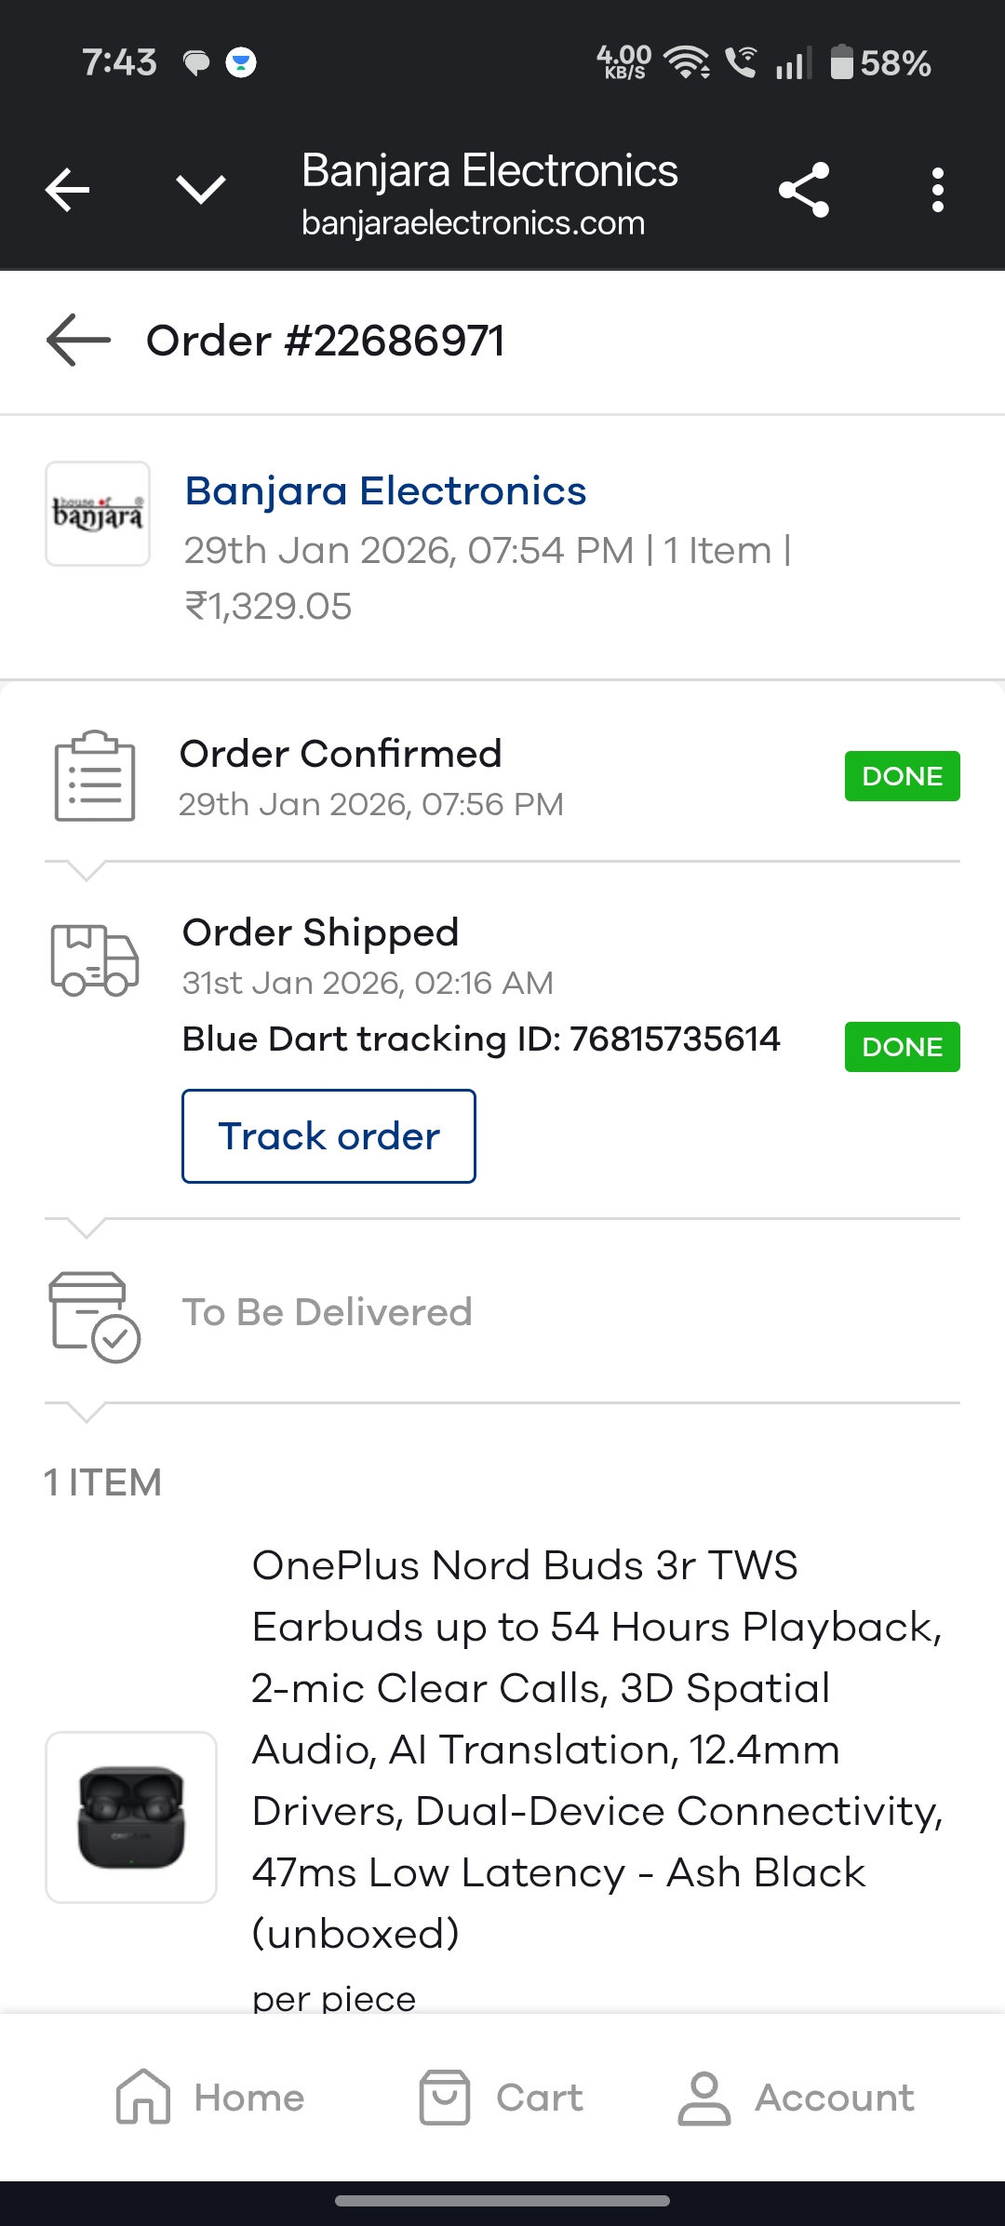
Task: Tap the browser back arrow
Action: [x=67, y=190]
